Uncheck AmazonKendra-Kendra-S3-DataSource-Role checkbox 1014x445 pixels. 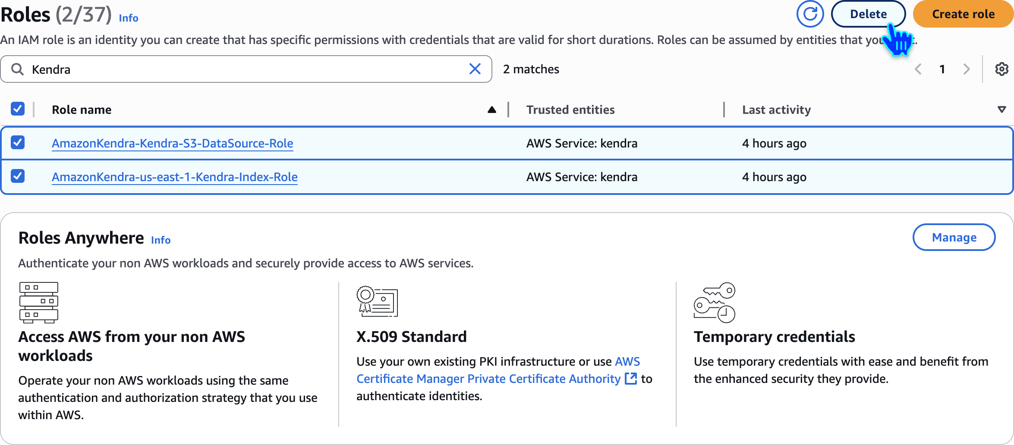(x=18, y=142)
